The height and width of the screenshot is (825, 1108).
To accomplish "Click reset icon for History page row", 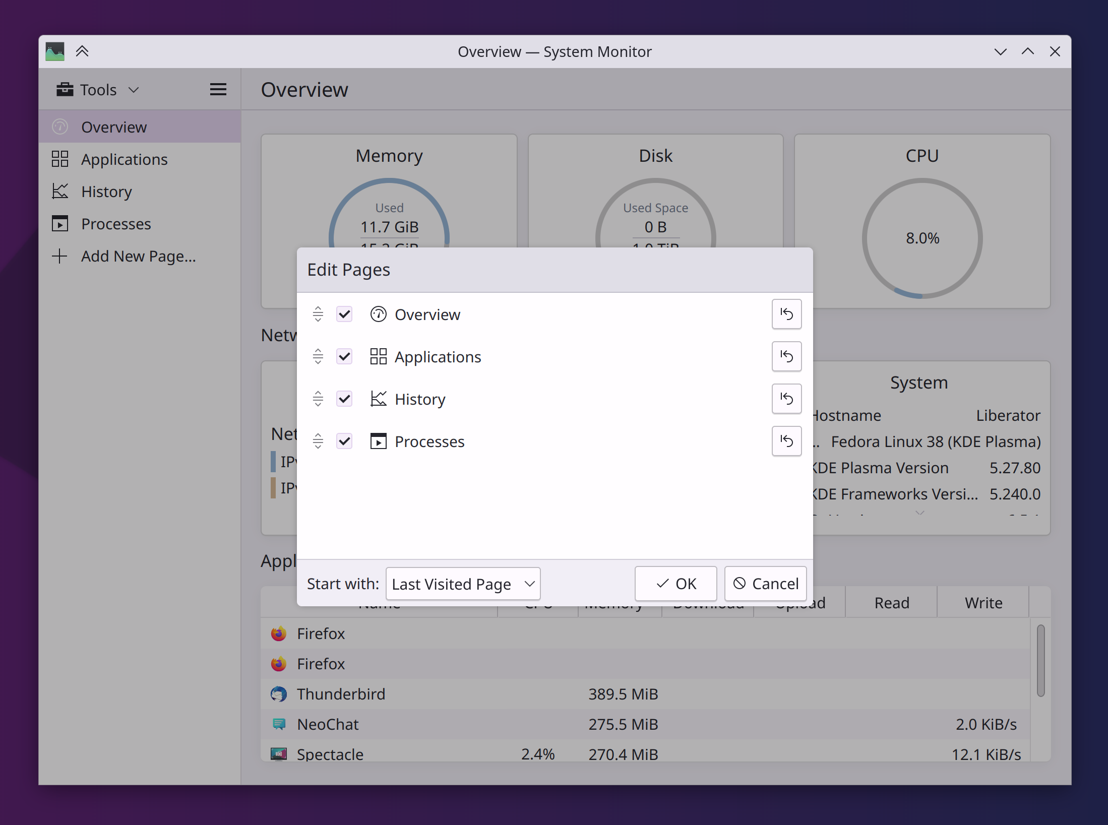I will (x=786, y=399).
